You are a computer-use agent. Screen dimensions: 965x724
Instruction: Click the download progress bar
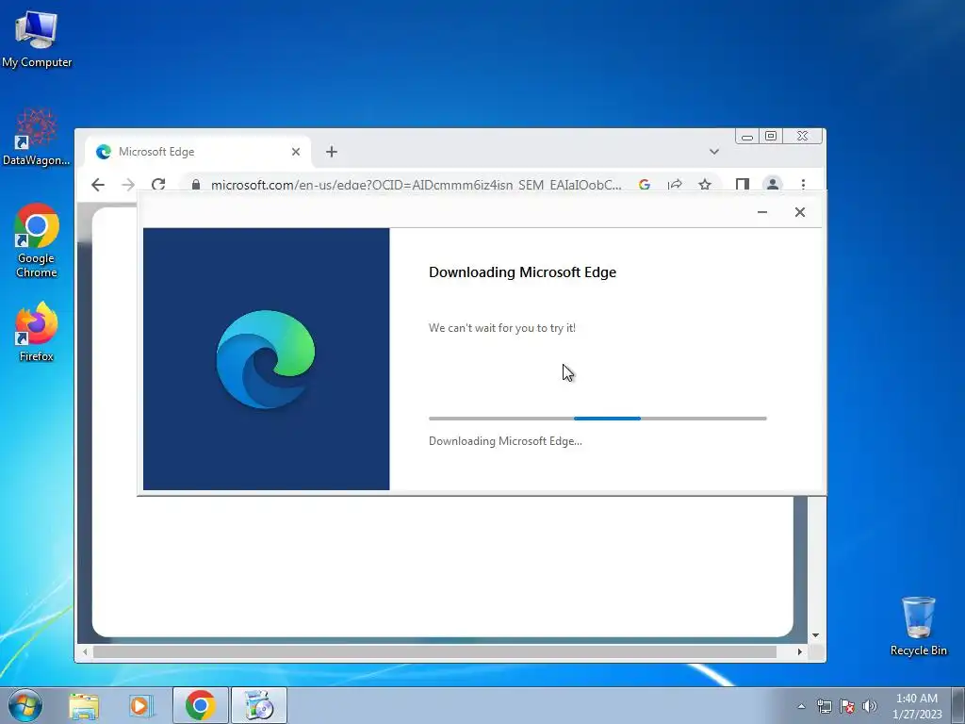click(x=597, y=419)
